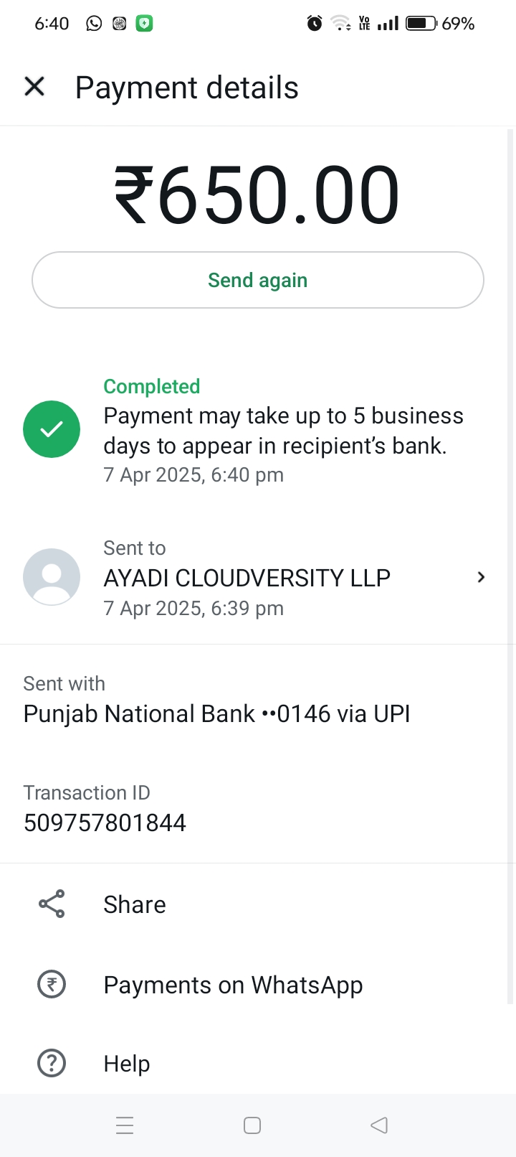516x1157 pixels.
Task: Tap the battery indicator in status bar
Action: (x=421, y=24)
